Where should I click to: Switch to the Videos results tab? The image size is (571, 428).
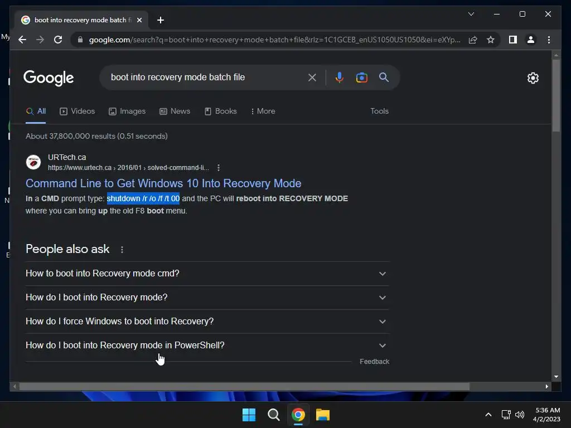point(77,111)
